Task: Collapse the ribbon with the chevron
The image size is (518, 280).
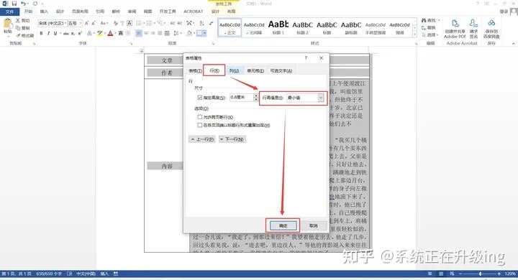Action: click(514, 43)
